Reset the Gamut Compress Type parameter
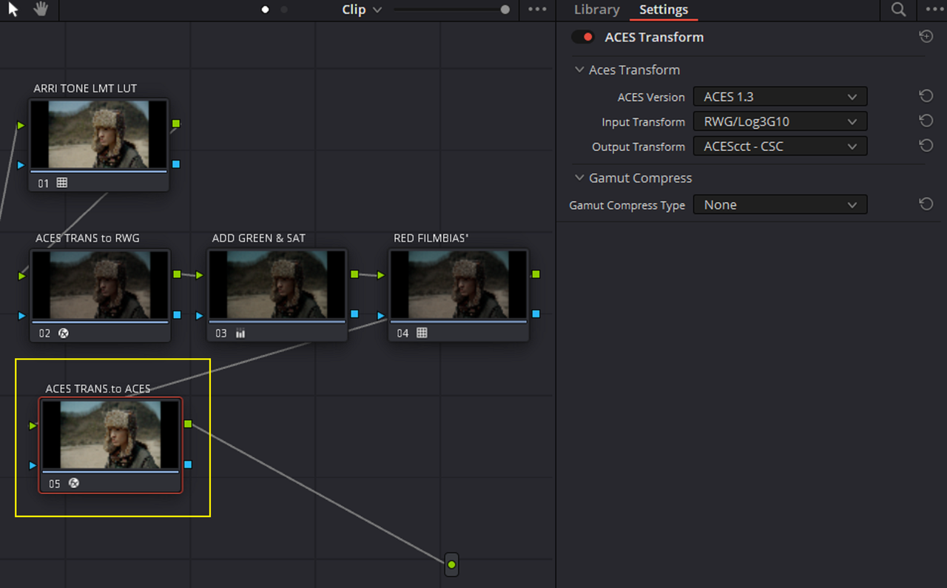 926,204
